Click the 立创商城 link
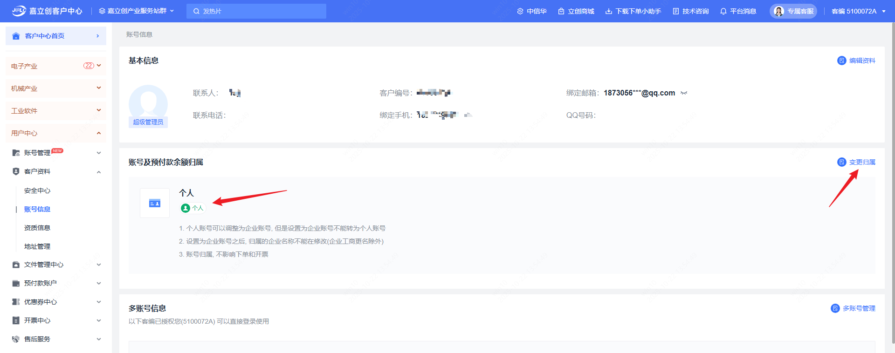The image size is (895, 353). pyautogui.click(x=581, y=11)
